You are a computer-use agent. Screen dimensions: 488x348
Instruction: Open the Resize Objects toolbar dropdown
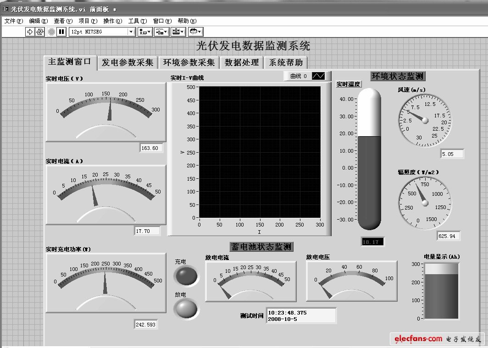(178, 32)
